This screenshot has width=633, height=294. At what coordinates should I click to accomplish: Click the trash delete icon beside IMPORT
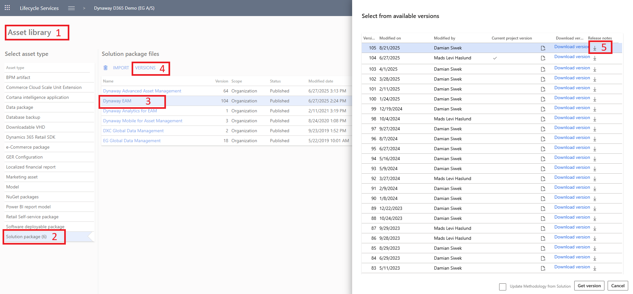106,68
